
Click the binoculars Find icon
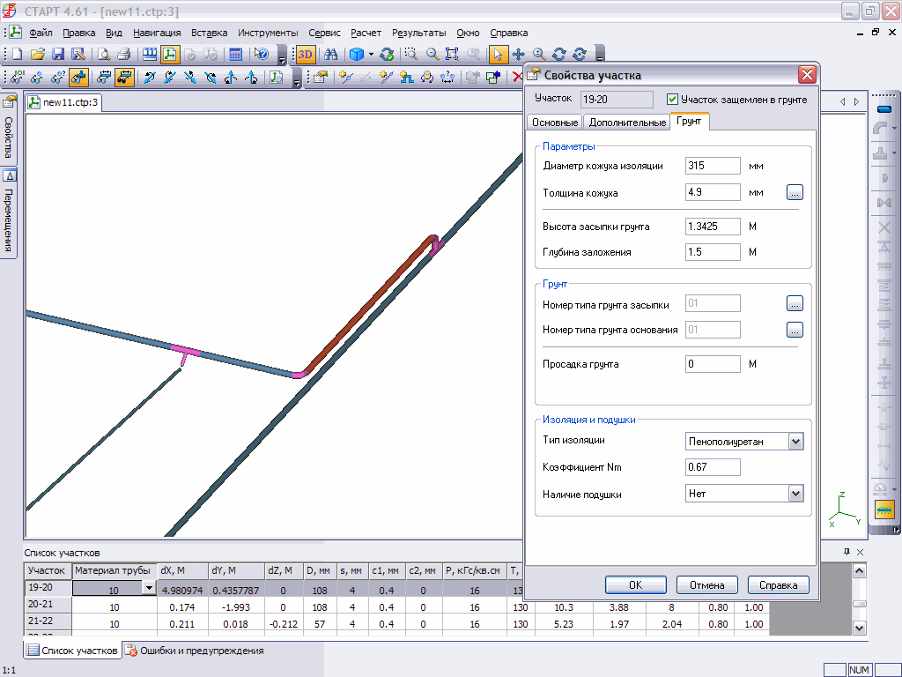click(x=331, y=54)
